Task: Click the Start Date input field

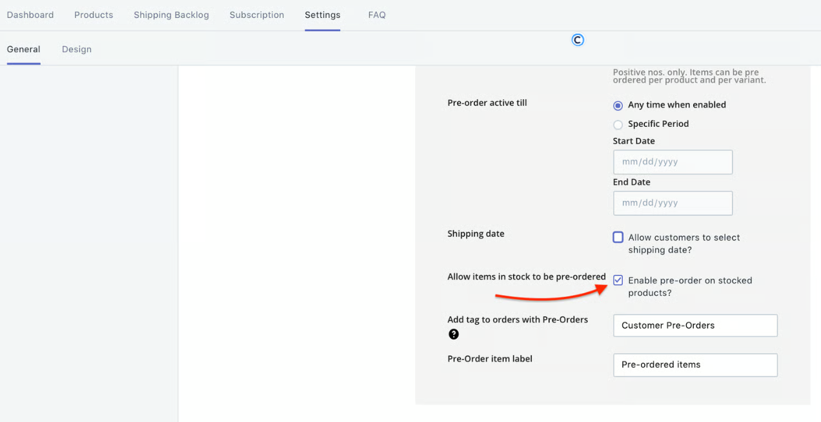Action: pyautogui.click(x=673, y=162)
